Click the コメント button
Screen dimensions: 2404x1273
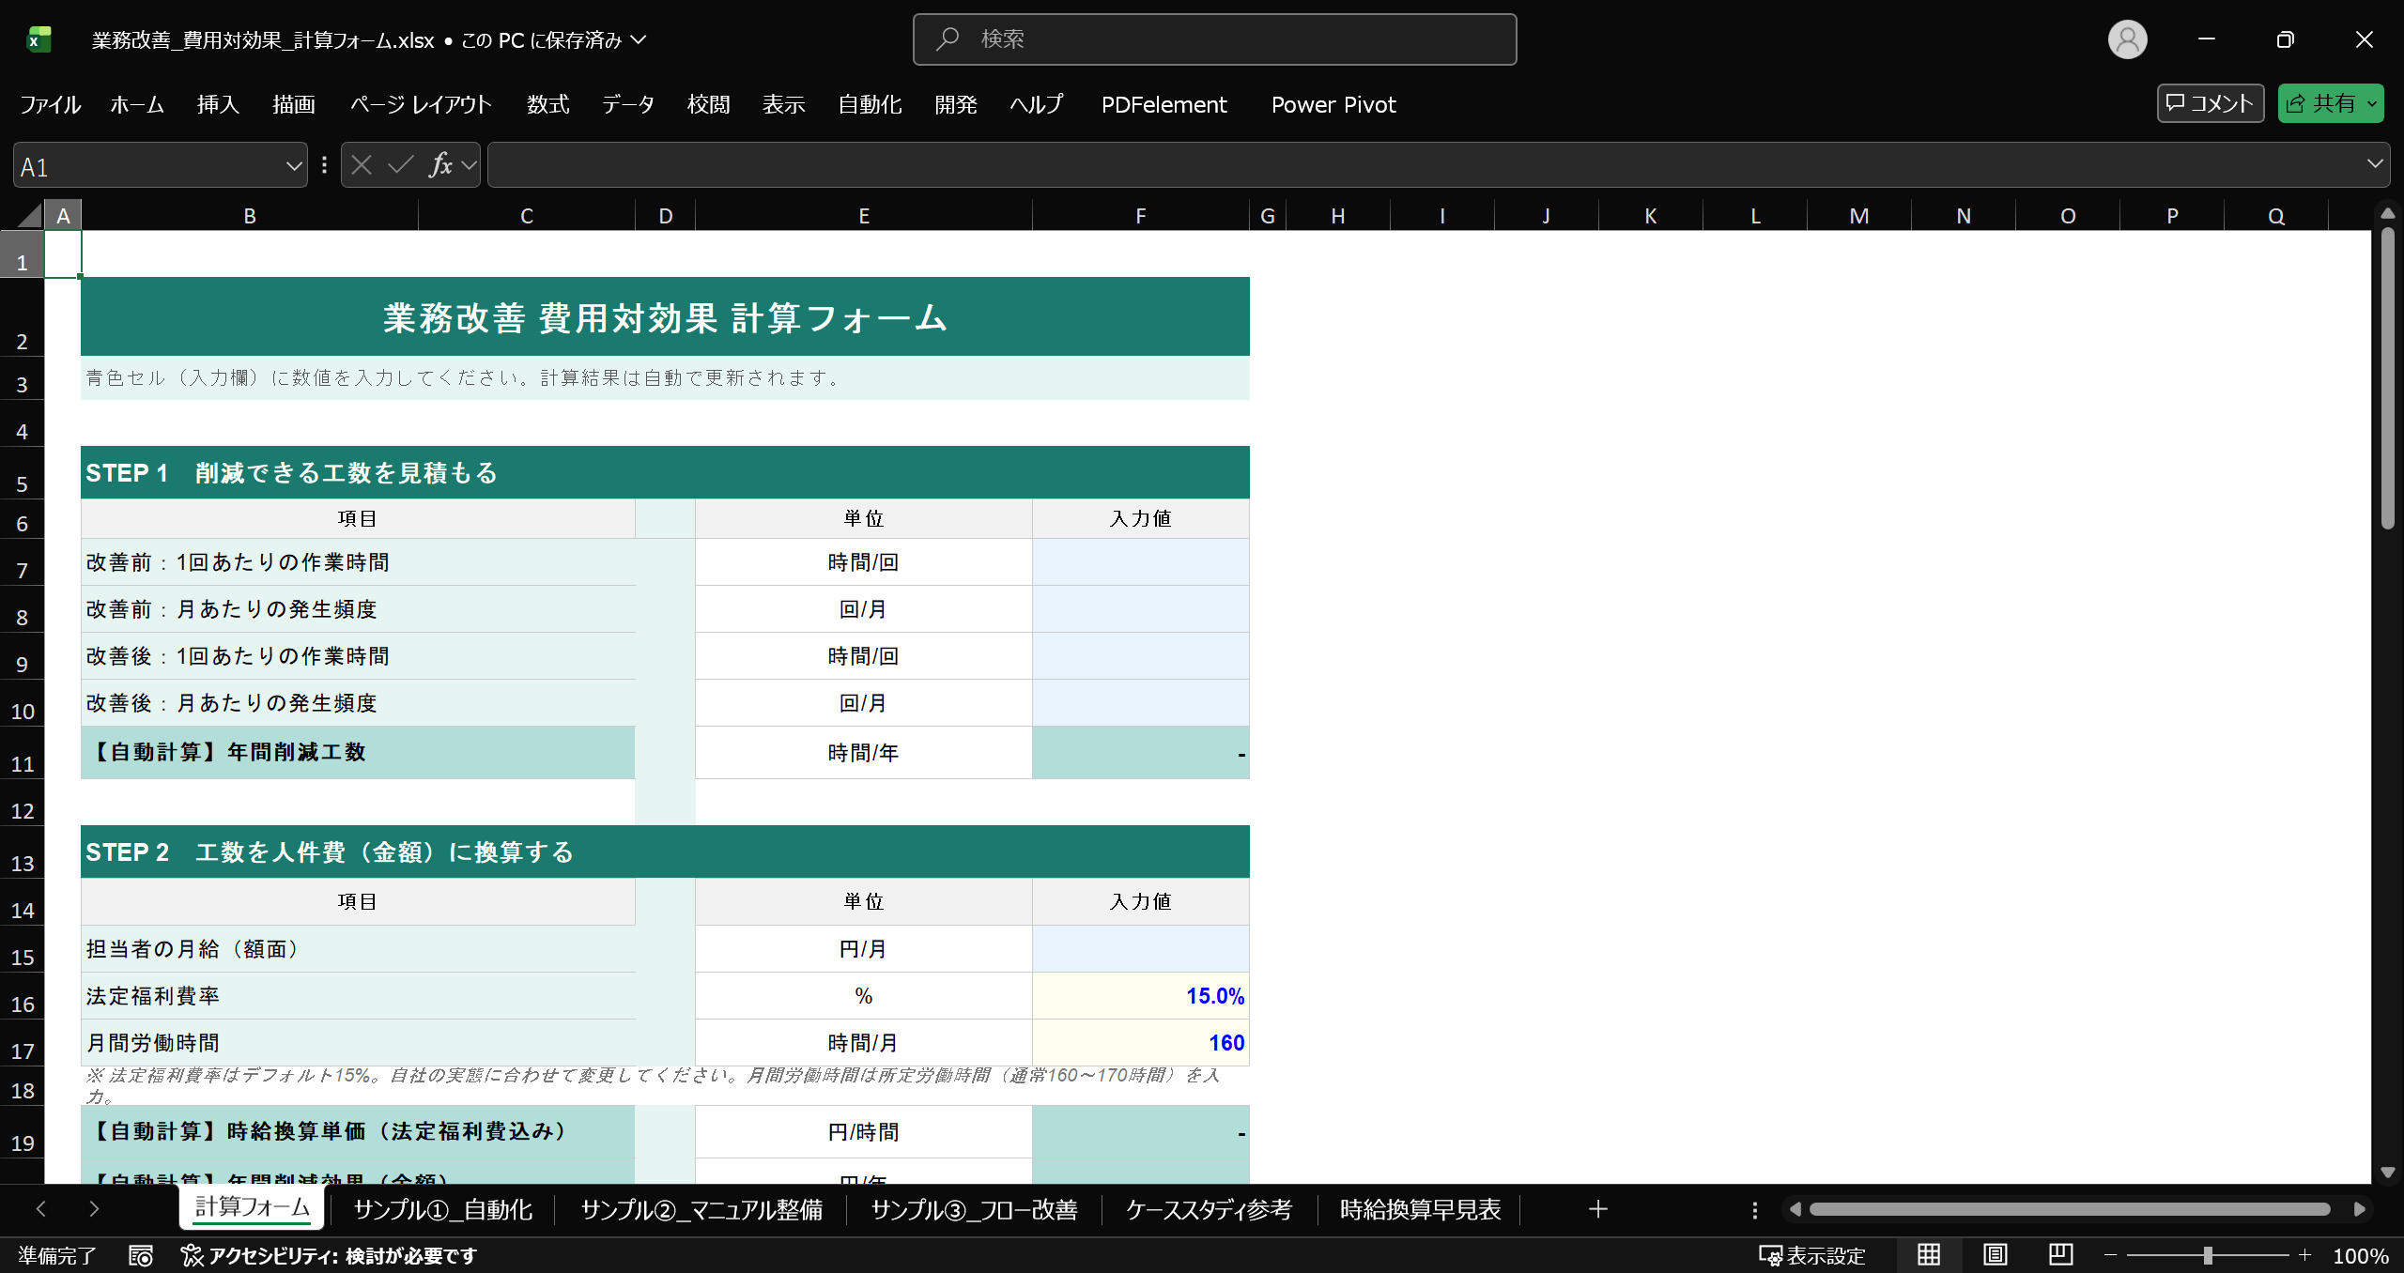2210,103
